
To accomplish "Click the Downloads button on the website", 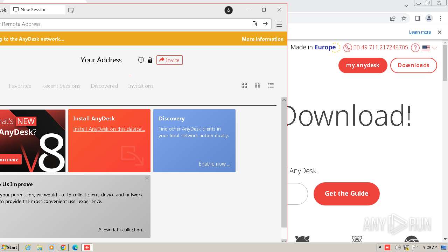I will point(413,65).
